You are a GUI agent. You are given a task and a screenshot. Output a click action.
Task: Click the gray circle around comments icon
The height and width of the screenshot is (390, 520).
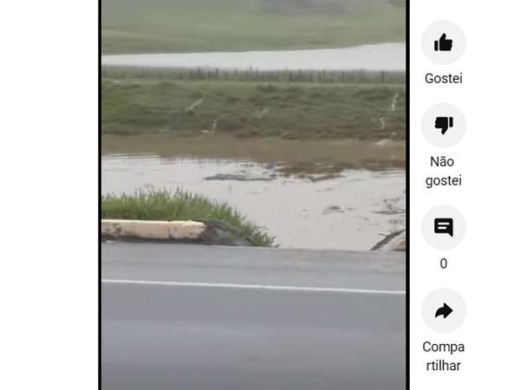[444, 227]
